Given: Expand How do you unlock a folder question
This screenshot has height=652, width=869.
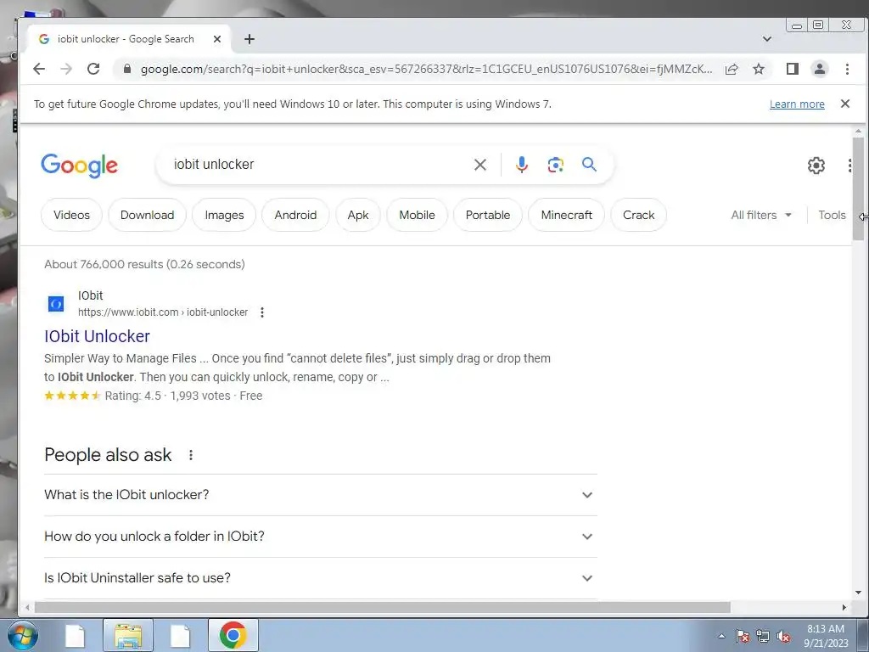Looking at the screenshot, I should click(320, 537).
